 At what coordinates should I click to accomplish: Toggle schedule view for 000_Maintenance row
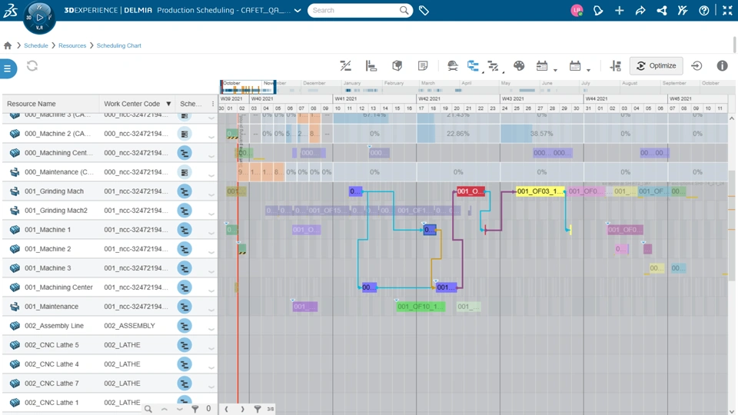point(184,172)
